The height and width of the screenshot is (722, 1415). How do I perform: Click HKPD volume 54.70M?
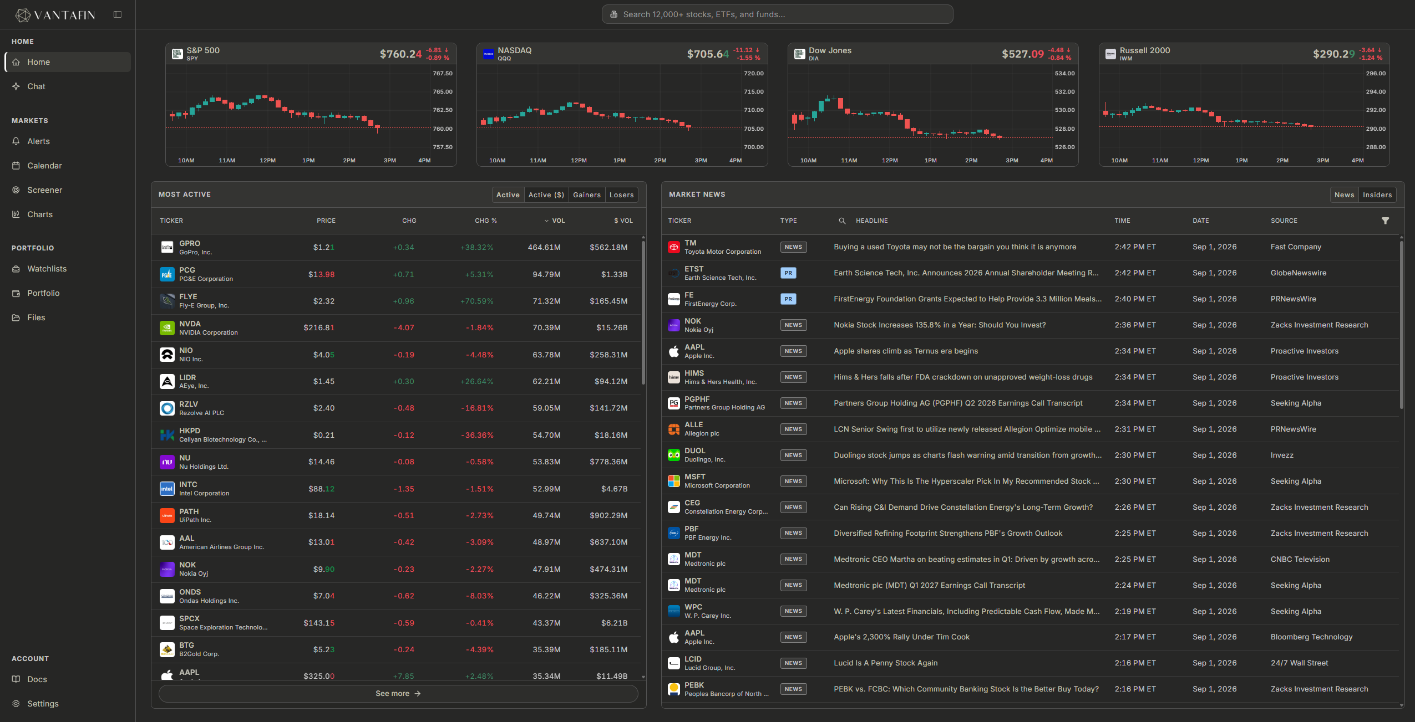(x=546, y=436)
